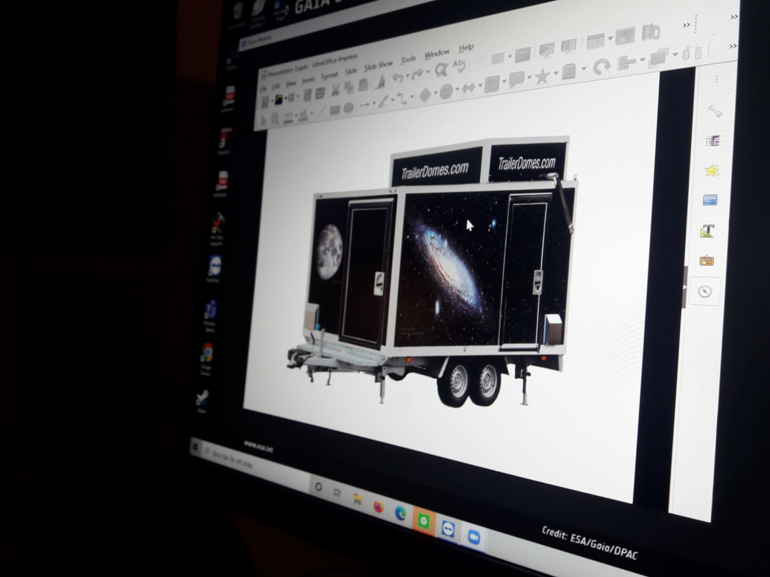Open Google Chrome desktop shortcut
This screenshot has height=577, width=770.
[x=206, y=358]
